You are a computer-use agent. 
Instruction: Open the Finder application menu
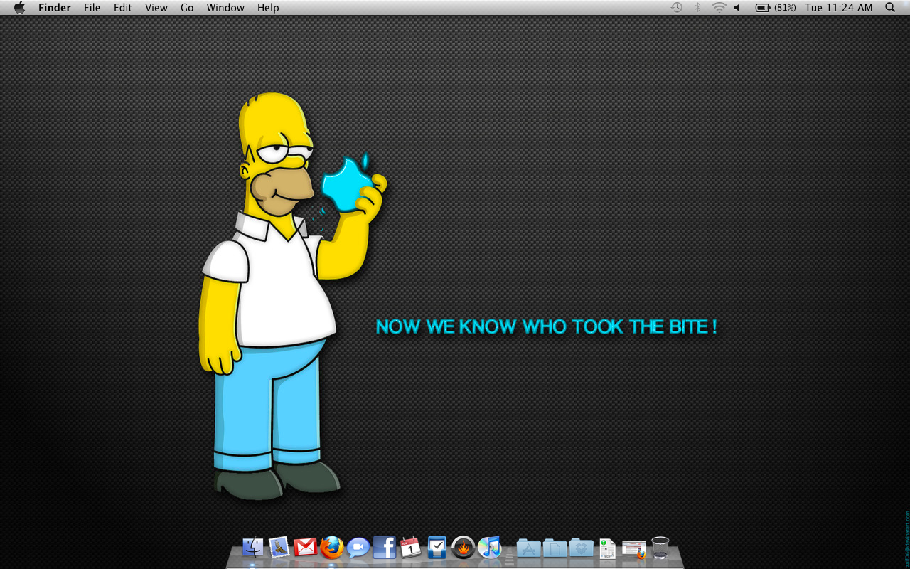[54, 8]
